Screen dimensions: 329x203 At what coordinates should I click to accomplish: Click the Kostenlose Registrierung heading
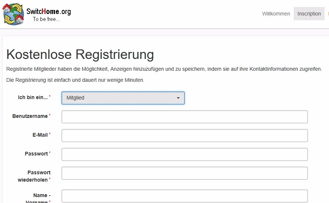(x=80, y=55)
